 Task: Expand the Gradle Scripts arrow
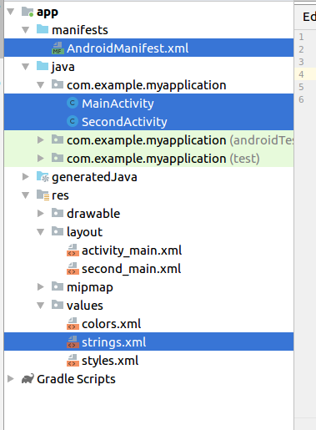[11, 379]
